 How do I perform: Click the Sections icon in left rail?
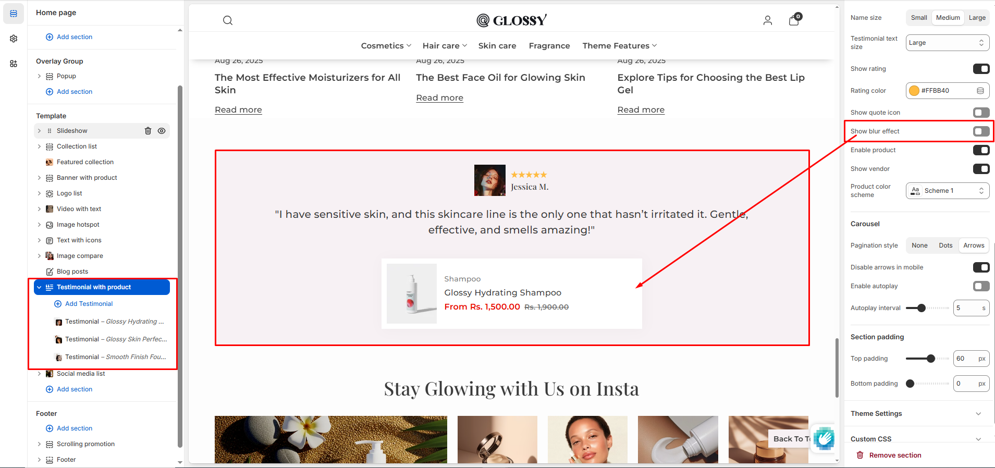point(14,14)
